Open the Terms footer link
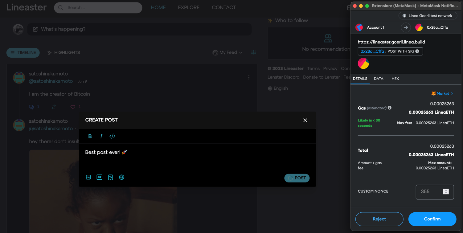This screenshot has height=233, width=463. point(313,68)
